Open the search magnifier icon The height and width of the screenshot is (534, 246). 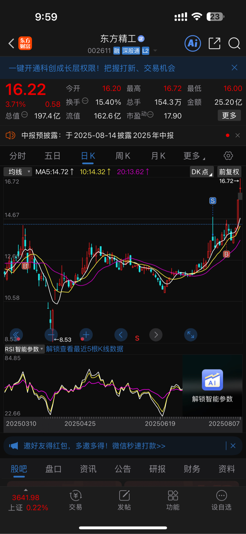tap(234, 43)
